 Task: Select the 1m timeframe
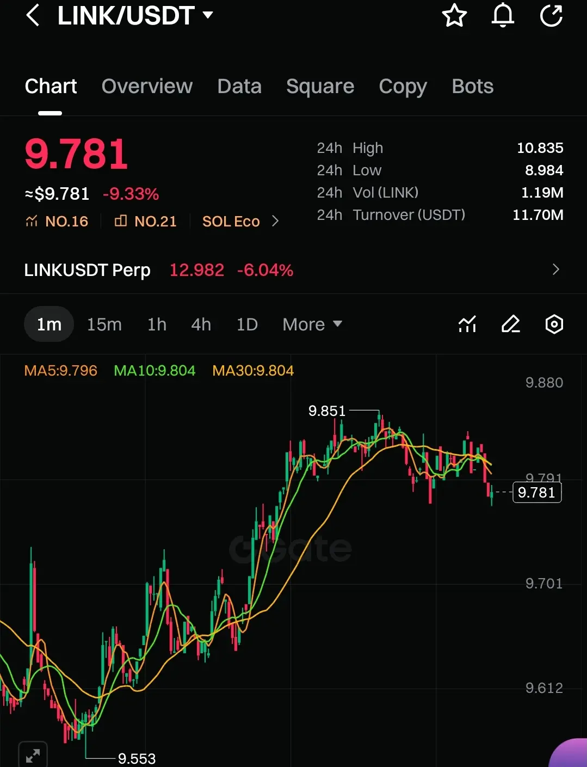tap(49, 324)
